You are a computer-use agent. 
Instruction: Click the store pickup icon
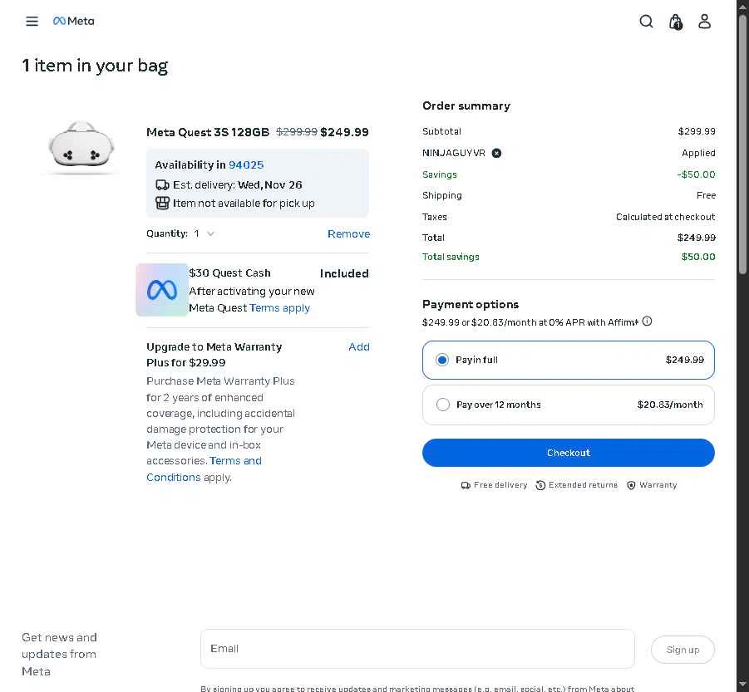[162, 204]
